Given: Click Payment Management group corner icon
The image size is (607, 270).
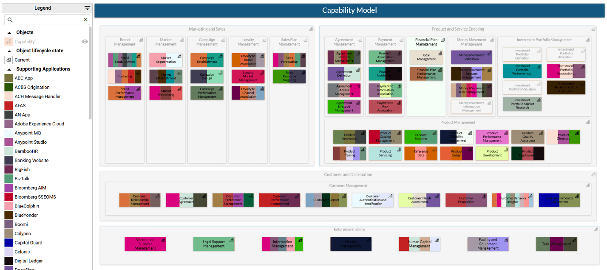Looking at the screenshot, I should (402, 40).
